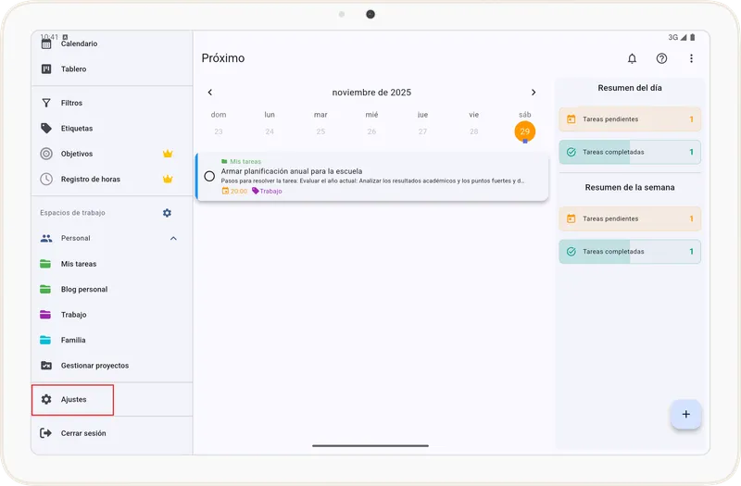
Task: Open Ajustes in the sidebar
Action: coord(73,399)
